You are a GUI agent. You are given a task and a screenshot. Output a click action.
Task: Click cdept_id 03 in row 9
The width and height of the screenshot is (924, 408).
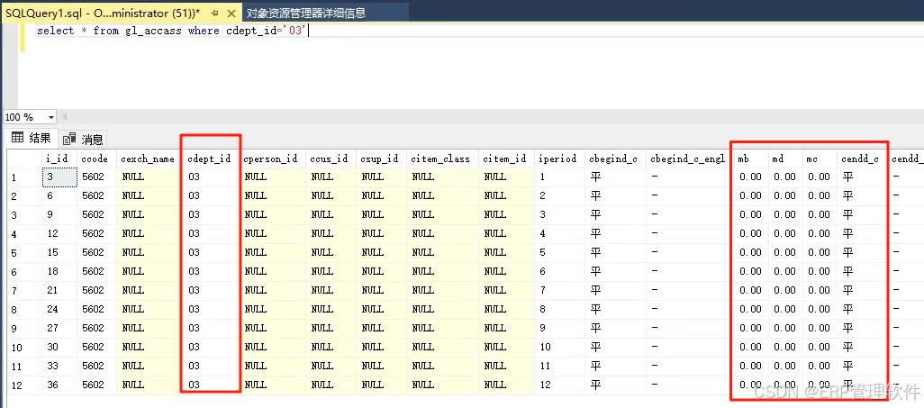coord(211,328)
